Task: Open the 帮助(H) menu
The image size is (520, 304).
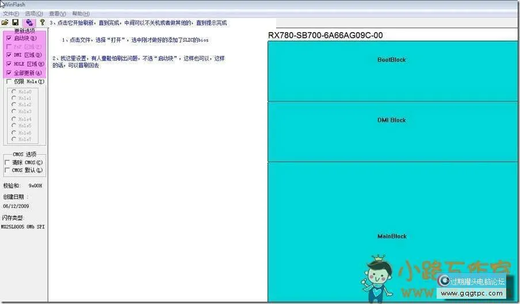Action: click(81, 14)
